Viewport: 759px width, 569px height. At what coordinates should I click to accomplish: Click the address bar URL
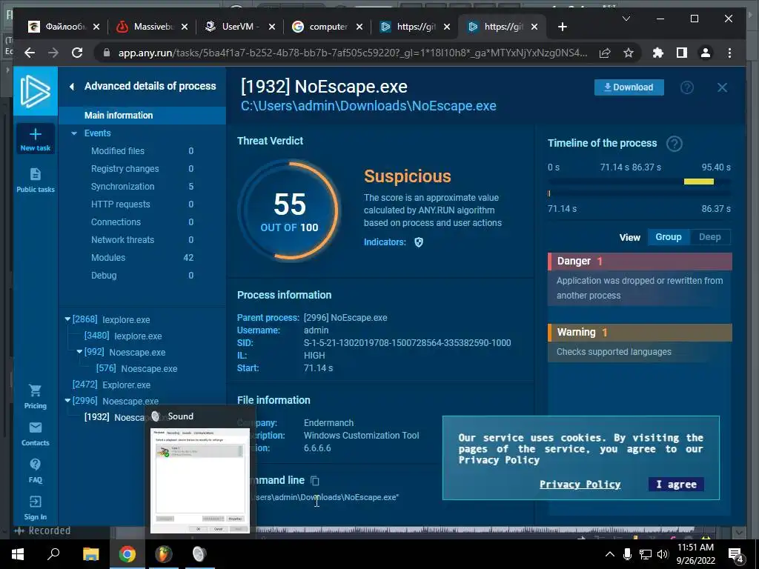352,53
